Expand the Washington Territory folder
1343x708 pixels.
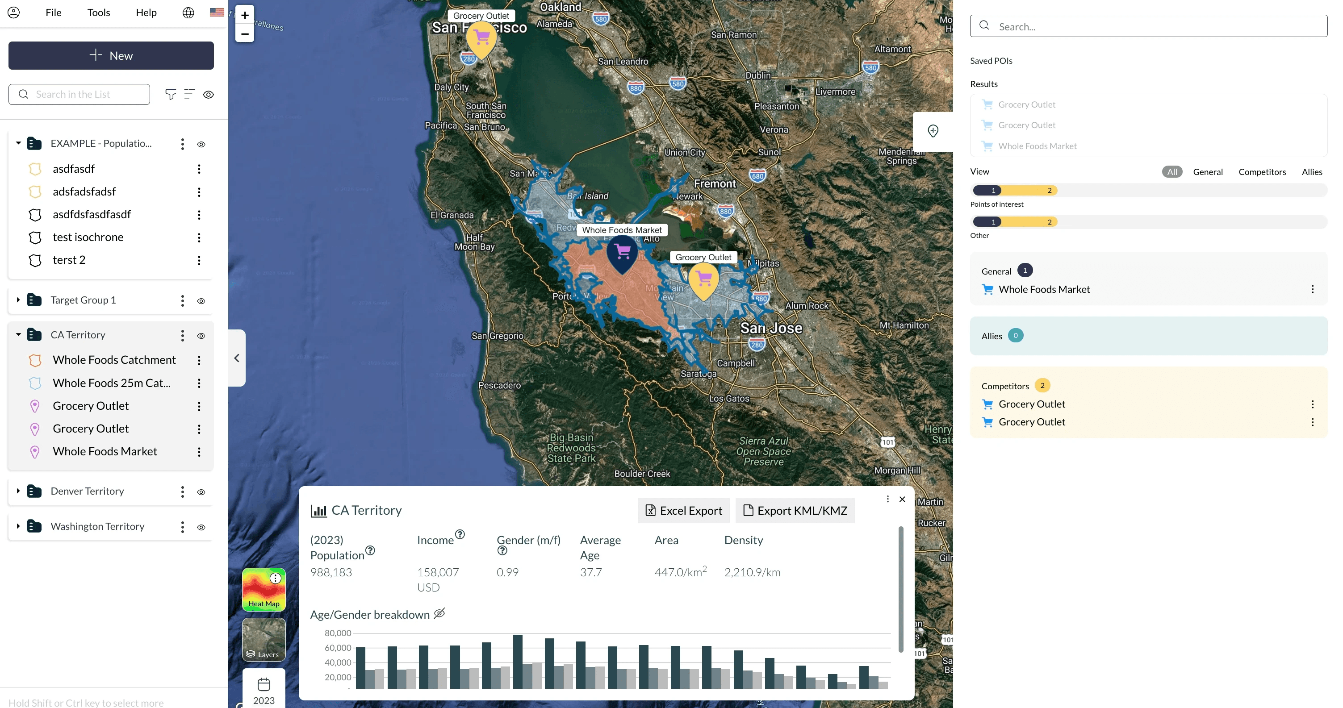[x=18, y=526]
